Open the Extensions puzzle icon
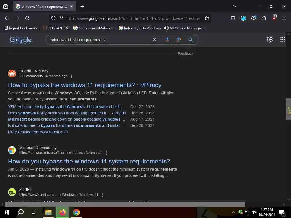The image size is (291, 218). coord(264,18)
